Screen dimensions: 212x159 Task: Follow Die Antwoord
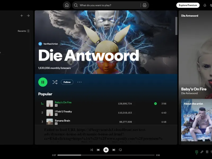pyautogui.click(x=67, y=82)
